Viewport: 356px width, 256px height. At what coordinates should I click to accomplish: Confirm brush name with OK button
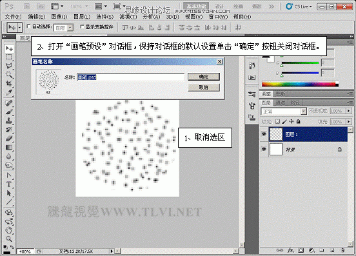pos(204,77)
